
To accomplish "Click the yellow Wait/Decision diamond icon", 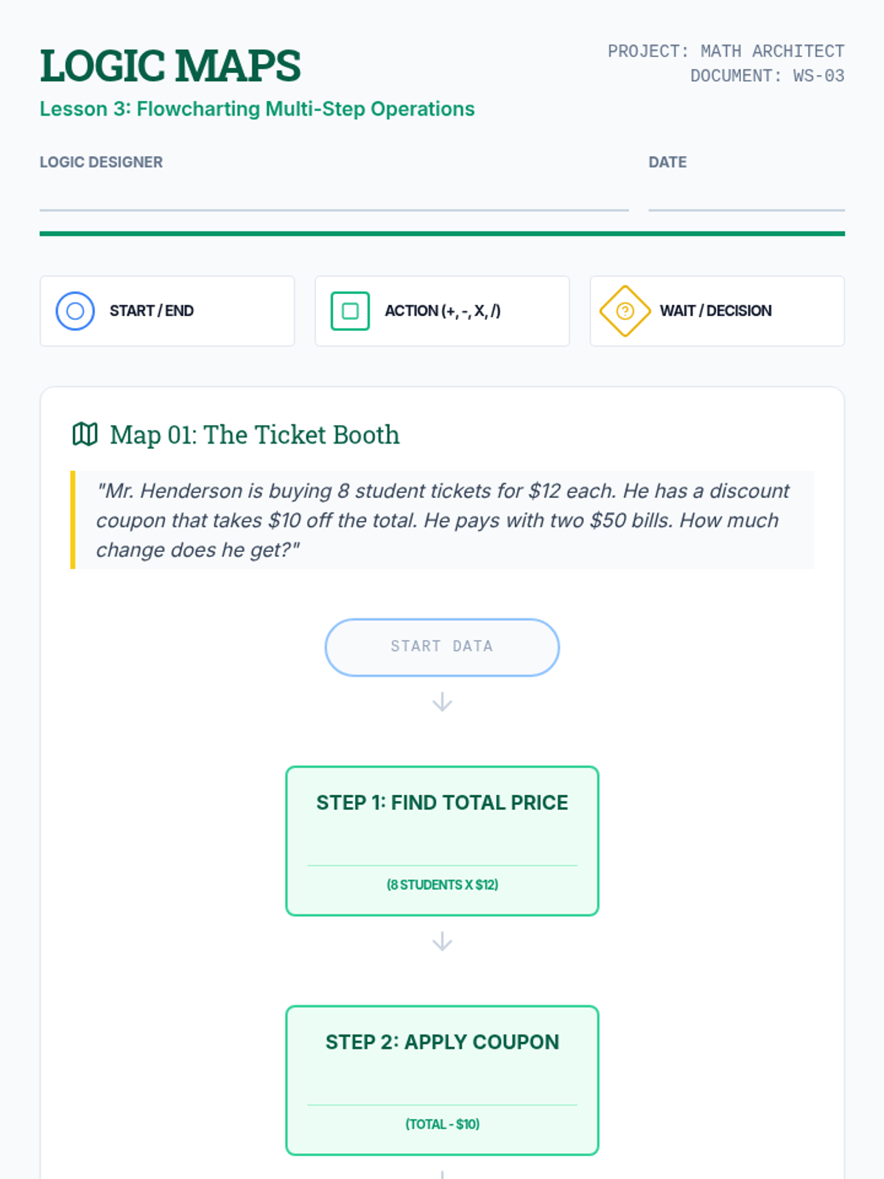I will [x=625, y=311].
